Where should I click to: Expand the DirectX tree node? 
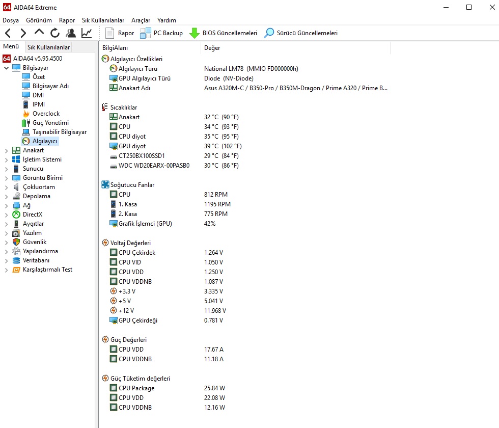point(6,215)
